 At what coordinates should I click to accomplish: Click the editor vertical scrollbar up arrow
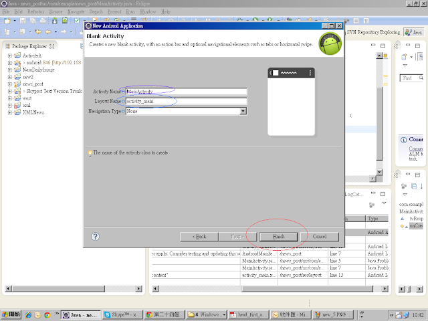tap(379, 56)
